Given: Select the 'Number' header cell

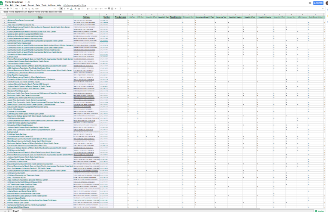Looking at the screenshot, I should [106, 17].
